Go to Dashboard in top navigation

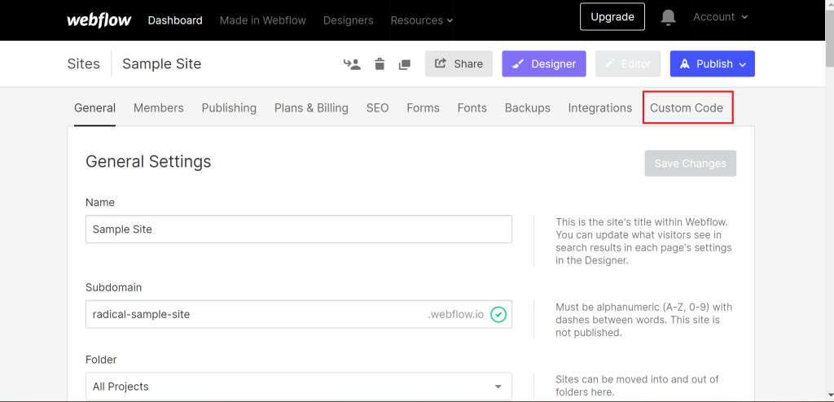click(175, 20)
